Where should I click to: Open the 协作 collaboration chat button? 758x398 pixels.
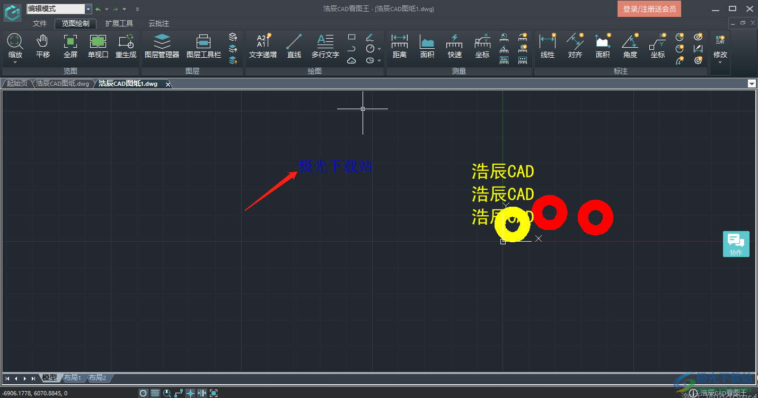click(x=736, y=244)
